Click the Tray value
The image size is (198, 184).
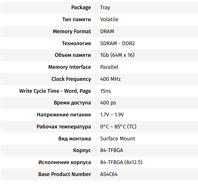point(105,7)
